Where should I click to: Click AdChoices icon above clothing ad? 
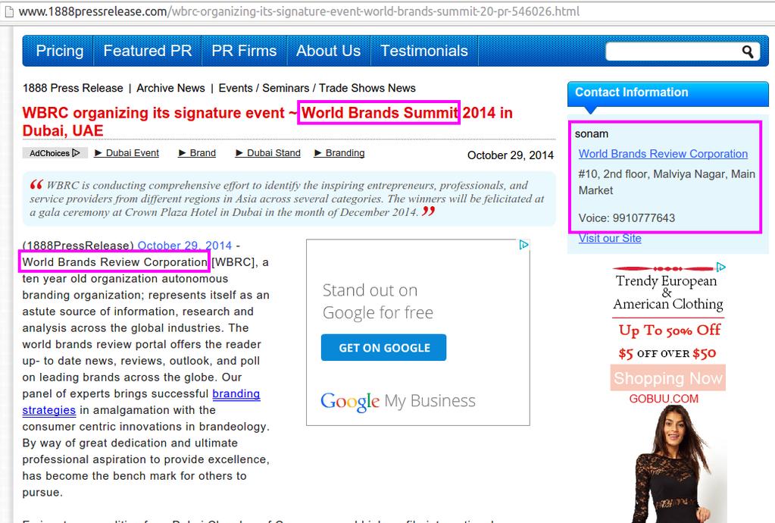(x=720, y=268)
